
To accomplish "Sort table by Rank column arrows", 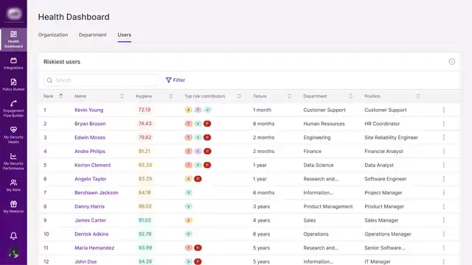I will tap(60, 96).
